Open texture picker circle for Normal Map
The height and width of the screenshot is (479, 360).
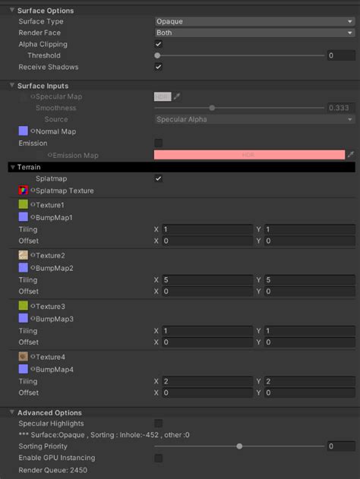point(33,131)
